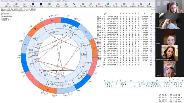Click the 'Тропический' zodiac label
The height and width of the screenshot is (103, 184).
click(5, 13)
